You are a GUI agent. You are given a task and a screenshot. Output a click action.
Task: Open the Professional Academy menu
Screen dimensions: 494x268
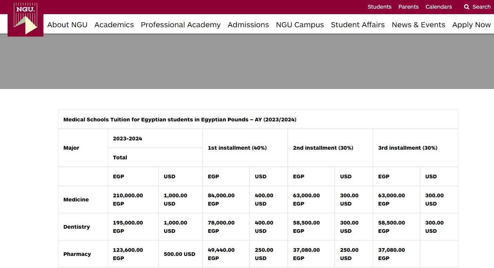(x=181, y=25)
